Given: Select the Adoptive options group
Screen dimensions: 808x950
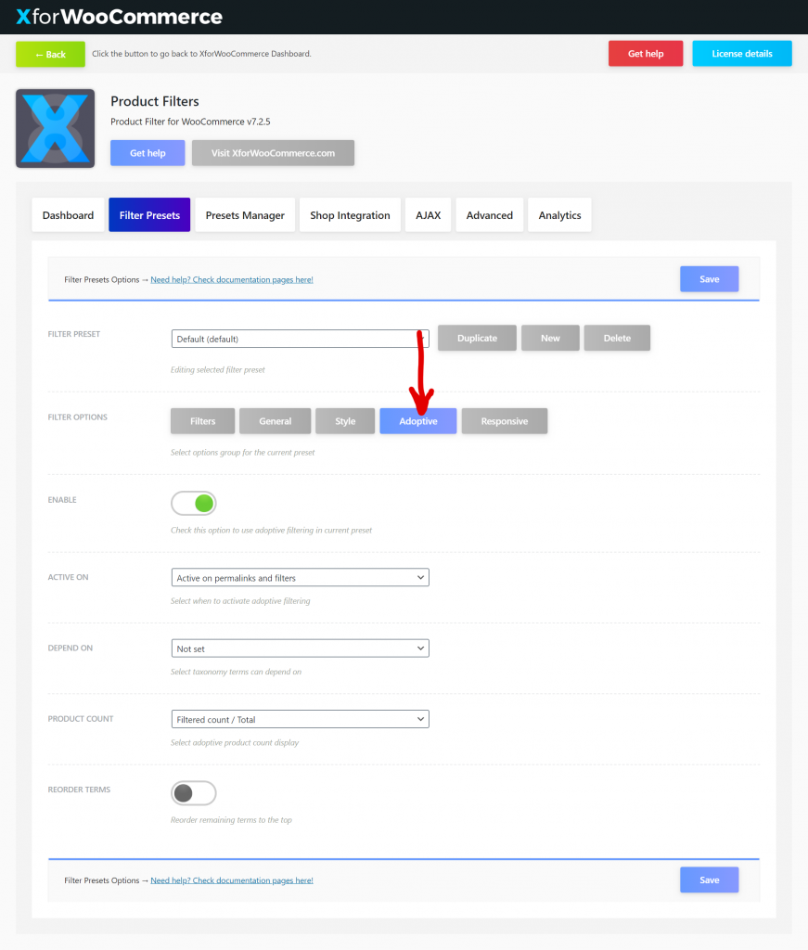Looking at the screenshot, I should pyautogui.click(x=418, y=421).
